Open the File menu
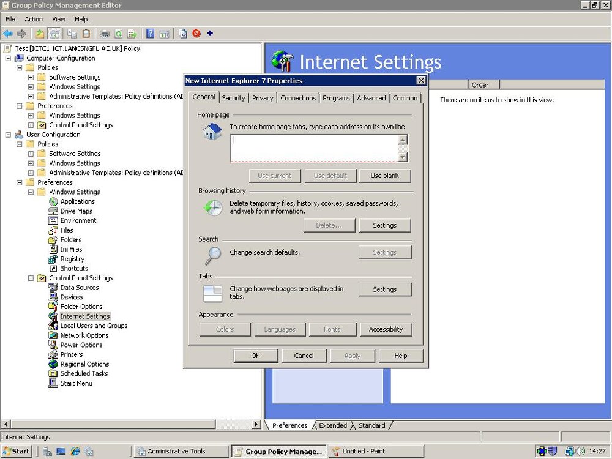Image resolution: width=612 pixels, height=459 pixels. 10,19
